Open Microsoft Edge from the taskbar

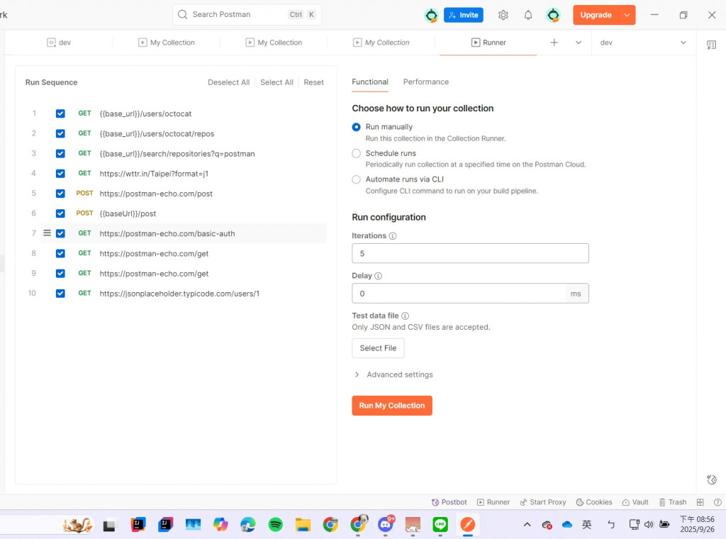pos(247,525)
